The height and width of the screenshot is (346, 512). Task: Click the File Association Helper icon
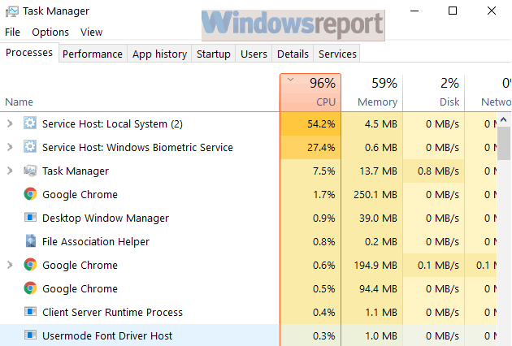[31, 241]
